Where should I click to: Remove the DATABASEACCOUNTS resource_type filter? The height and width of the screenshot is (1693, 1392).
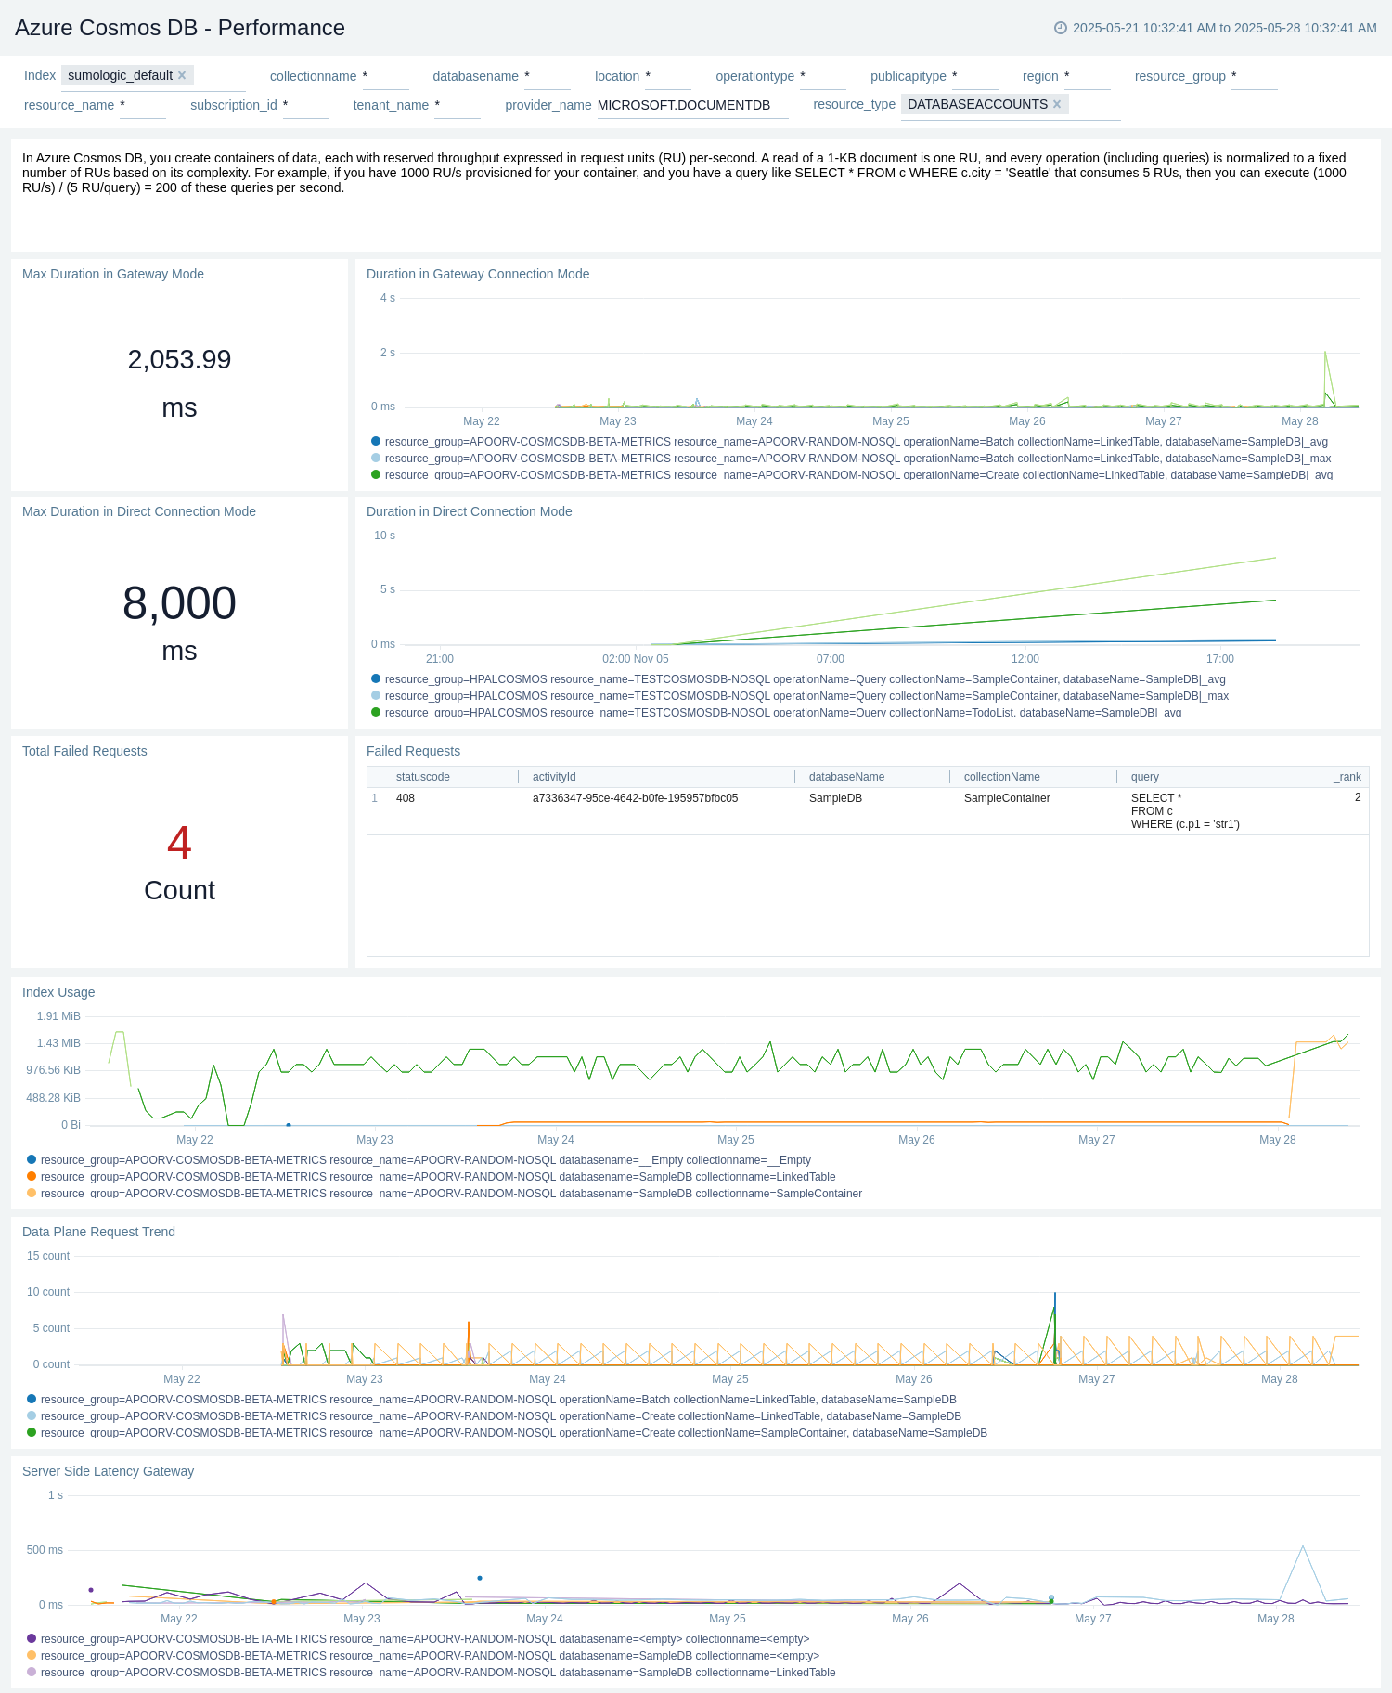(1056, 105)
